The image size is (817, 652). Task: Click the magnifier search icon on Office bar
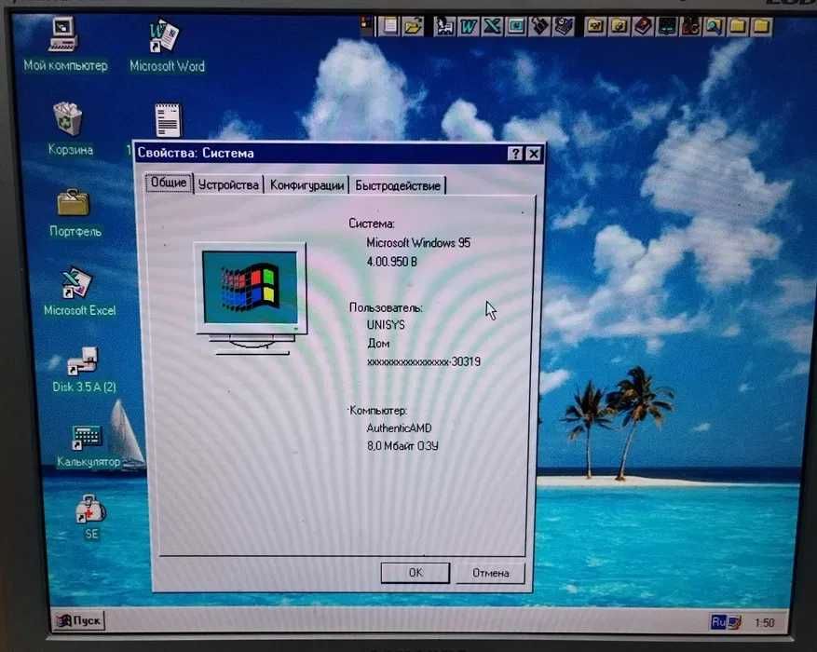[714, 26]
